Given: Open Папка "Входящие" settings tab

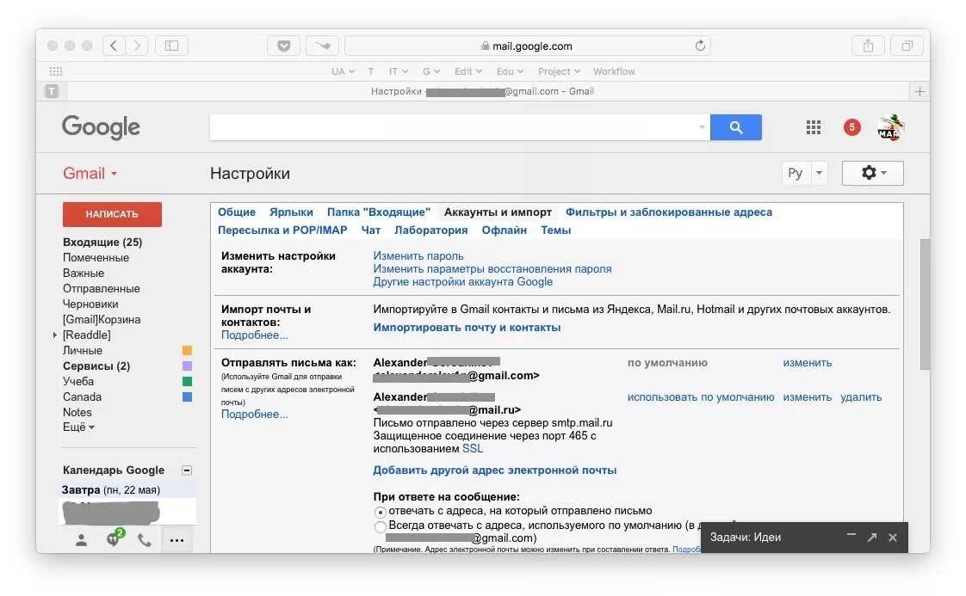Looking at the screenshot, I should [378, 212].
